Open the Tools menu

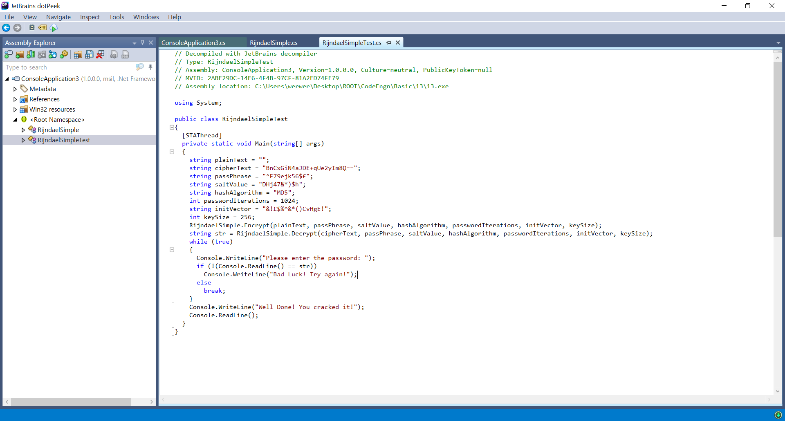pos(117,17)
